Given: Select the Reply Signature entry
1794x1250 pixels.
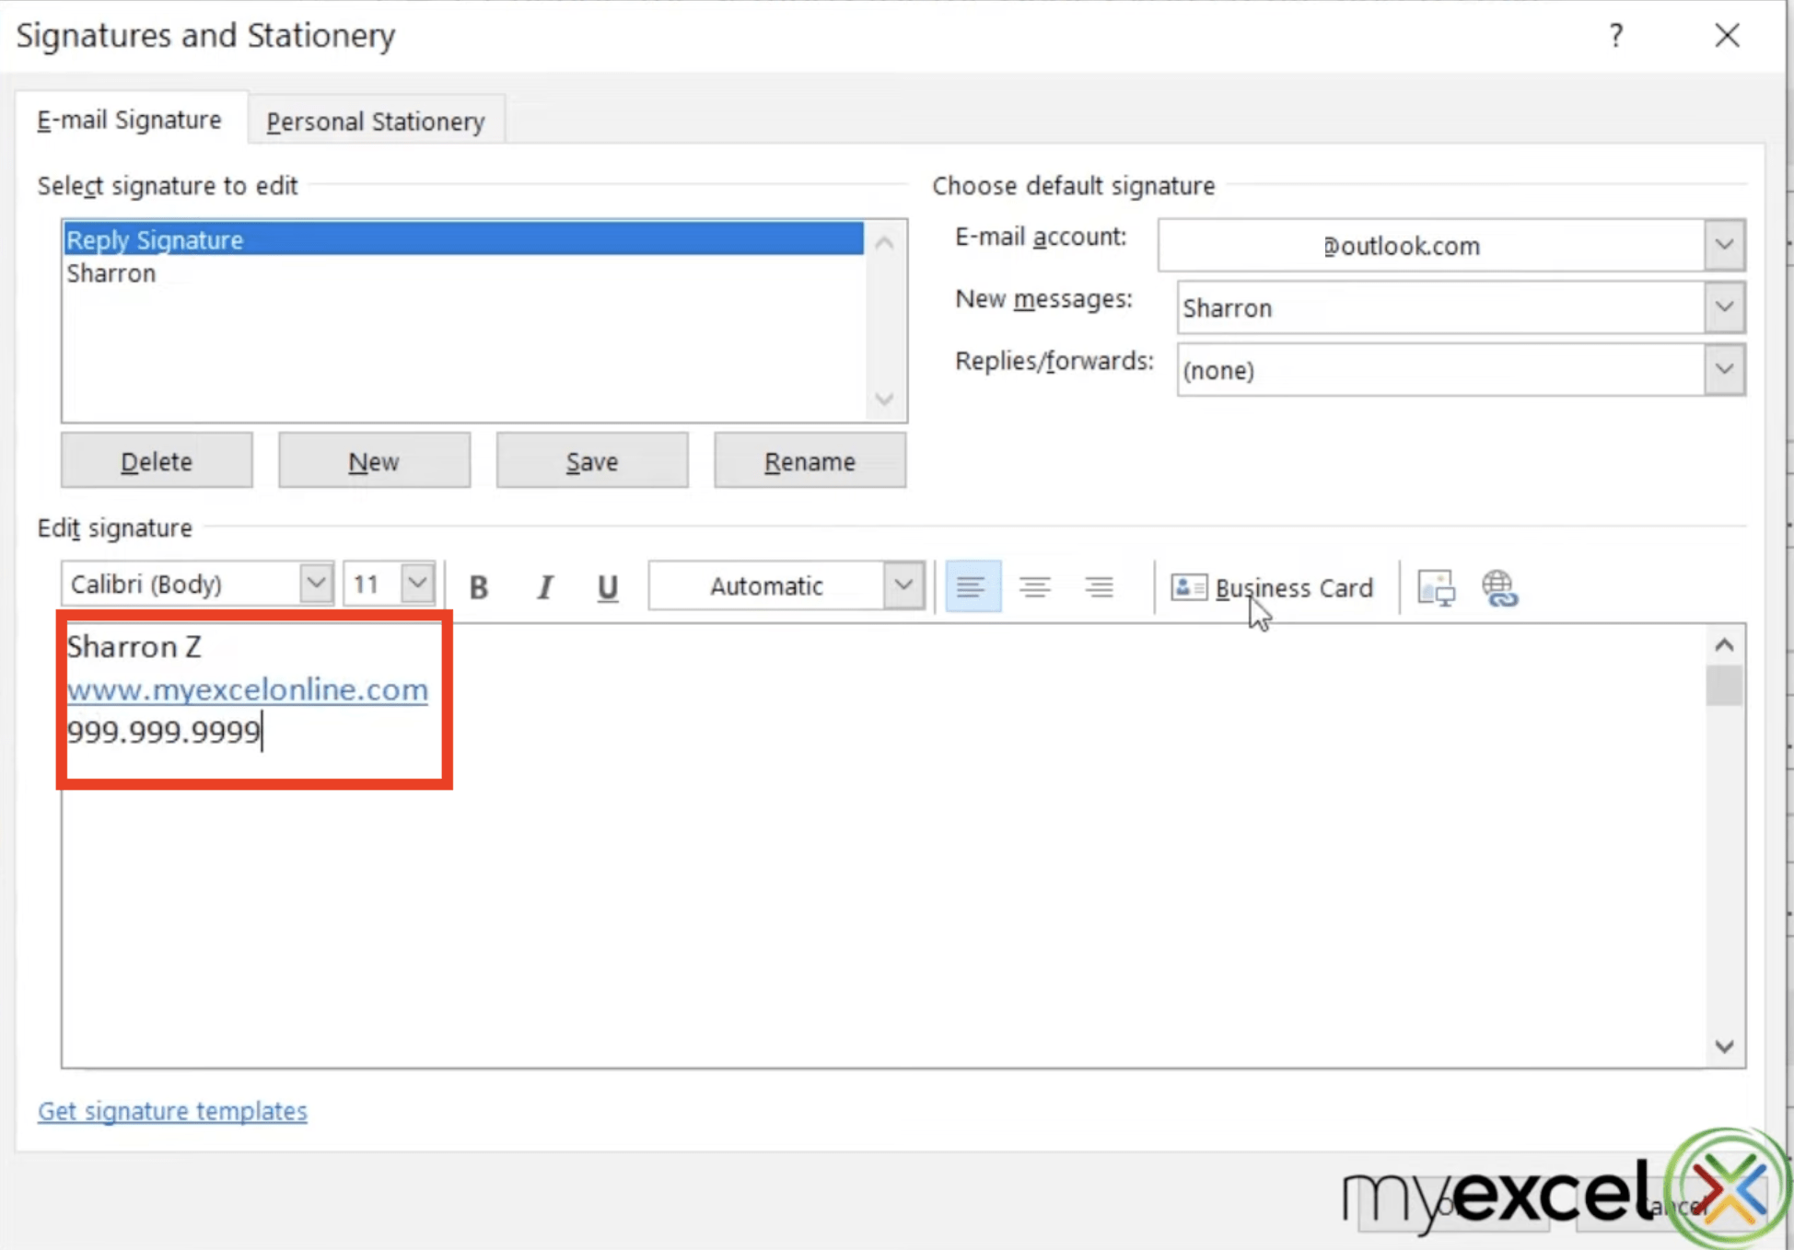Looking at the screenshot, I should pyautogui.click(x=464, y=239).
